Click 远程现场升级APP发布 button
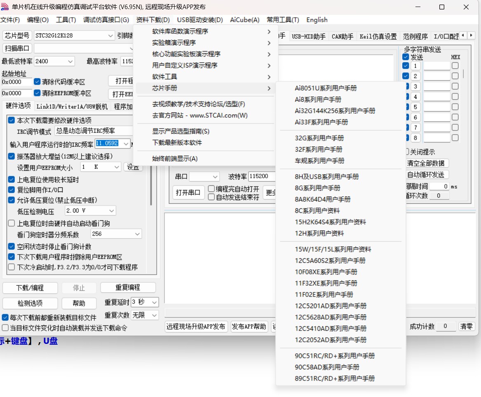This screenshot has height=397, width=481. [x=196, y=327]
